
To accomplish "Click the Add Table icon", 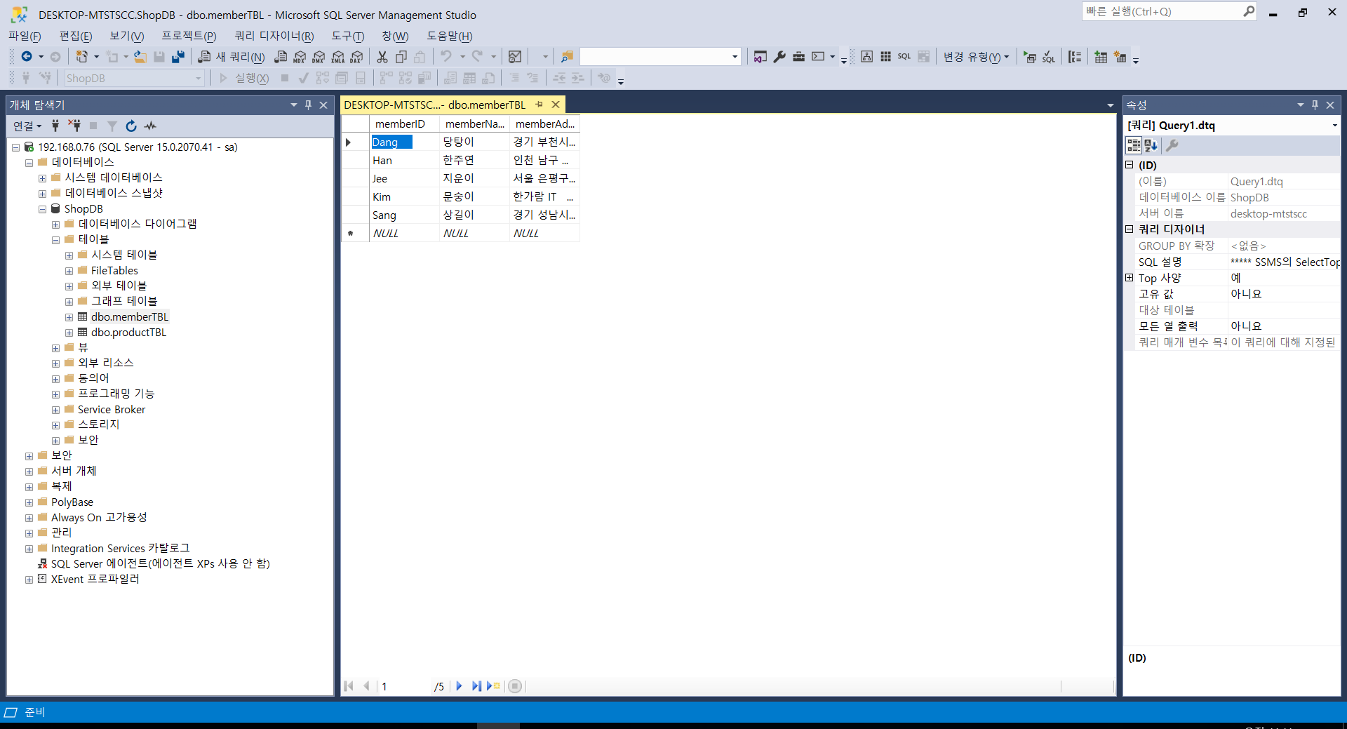I will 1101,57.
